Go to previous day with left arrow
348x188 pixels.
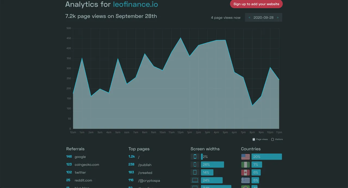click(249, 17)
